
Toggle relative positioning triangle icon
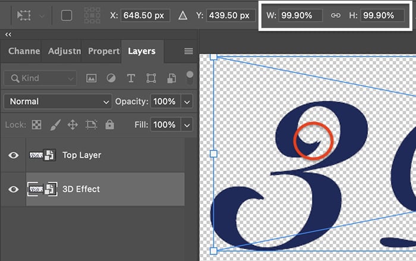182,15
